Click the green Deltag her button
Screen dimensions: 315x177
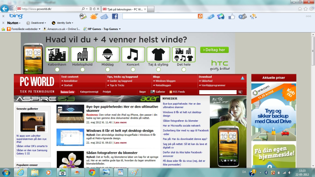[214, 50]
